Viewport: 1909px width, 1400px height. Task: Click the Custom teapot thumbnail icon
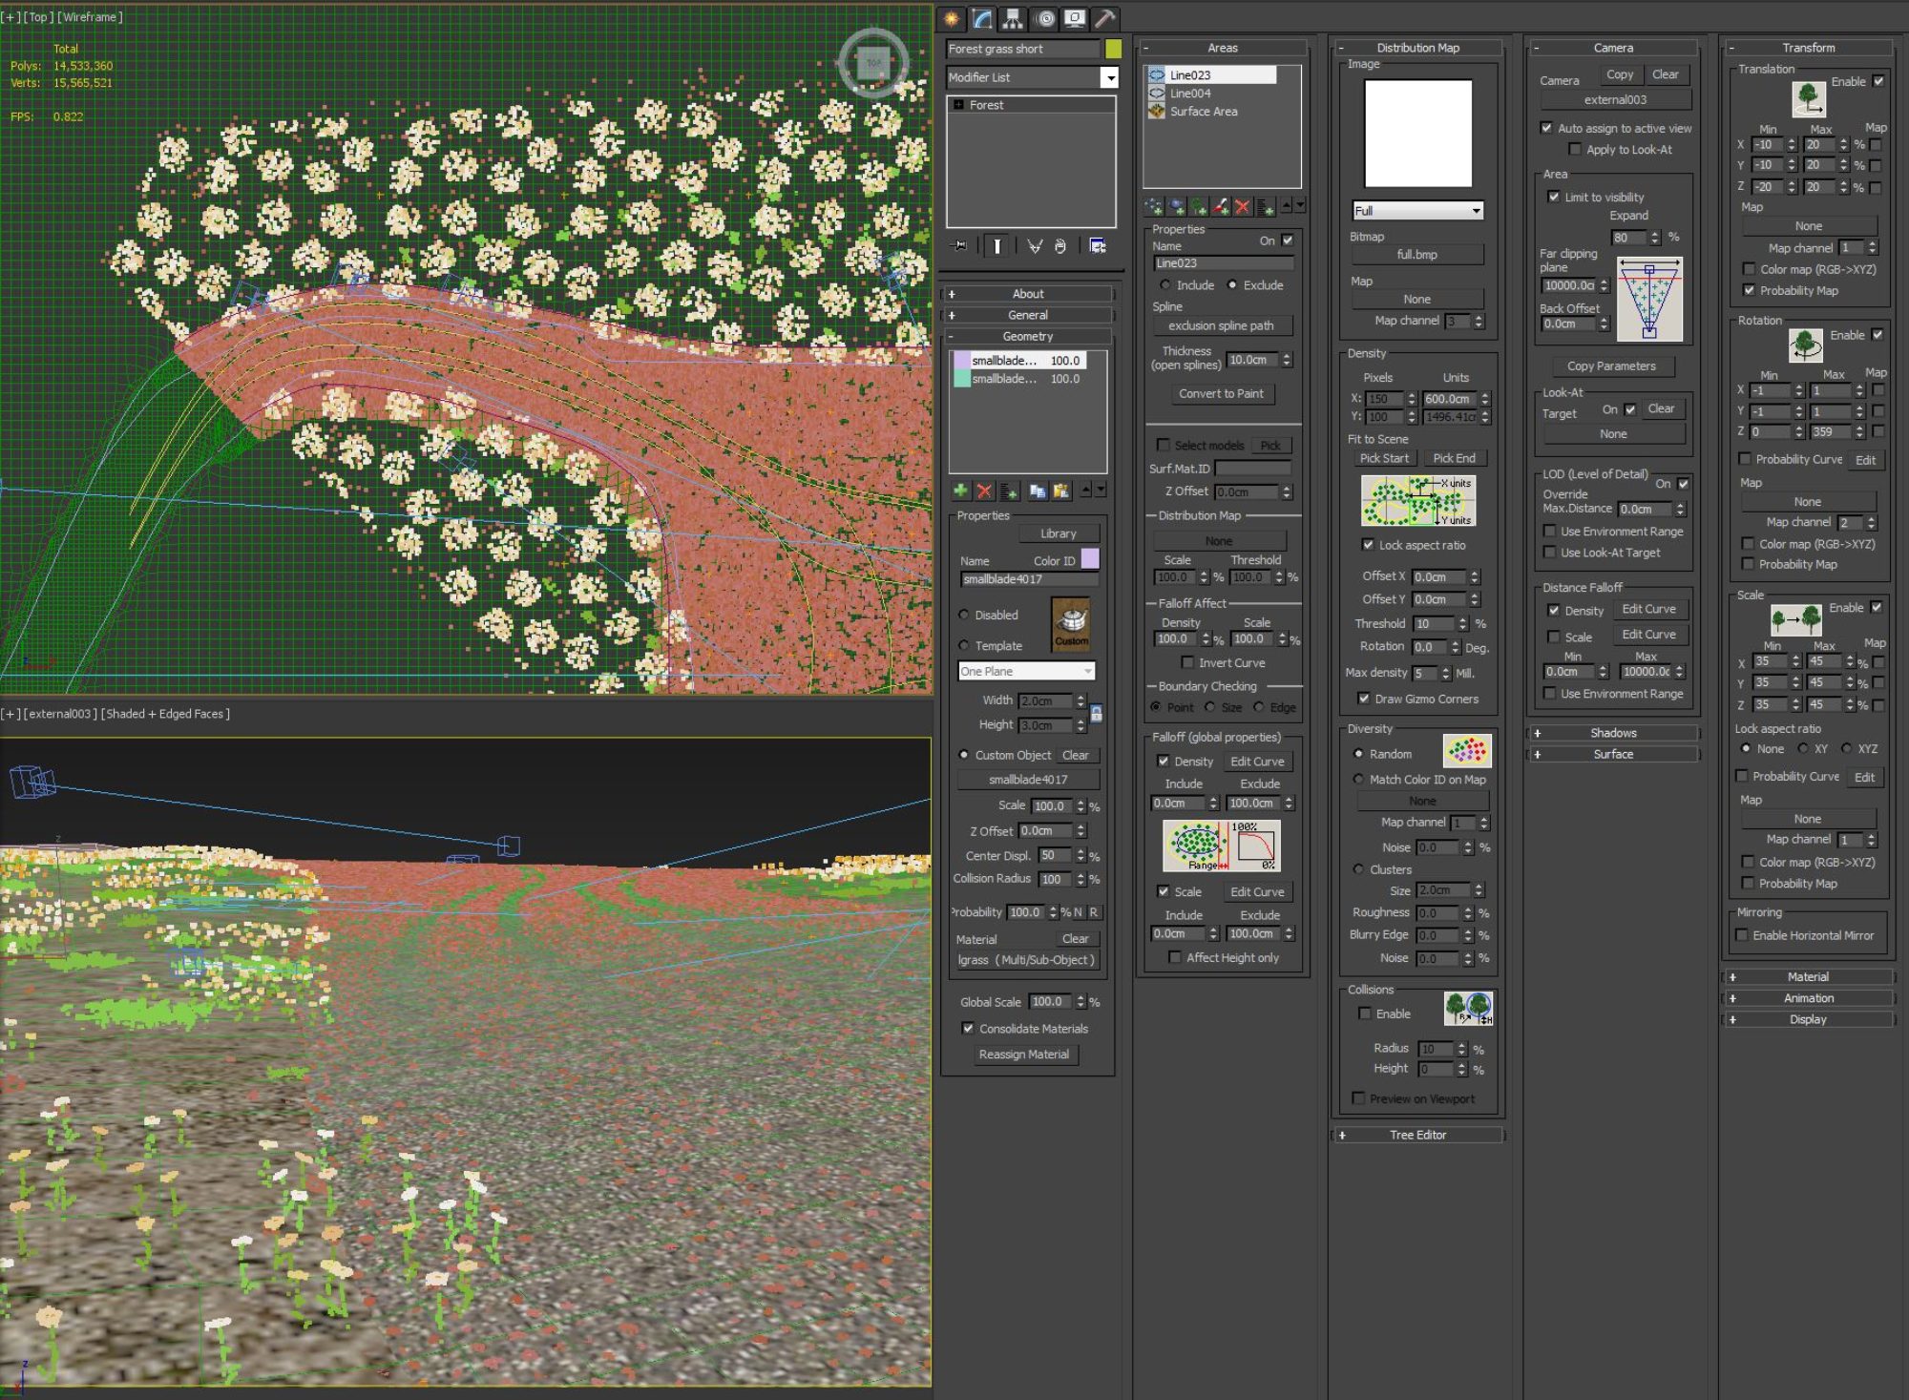(1071, 624)
